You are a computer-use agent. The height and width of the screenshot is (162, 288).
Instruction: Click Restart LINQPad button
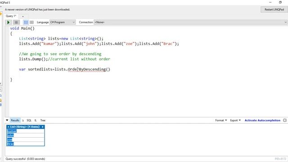click(x=274, y=9)
